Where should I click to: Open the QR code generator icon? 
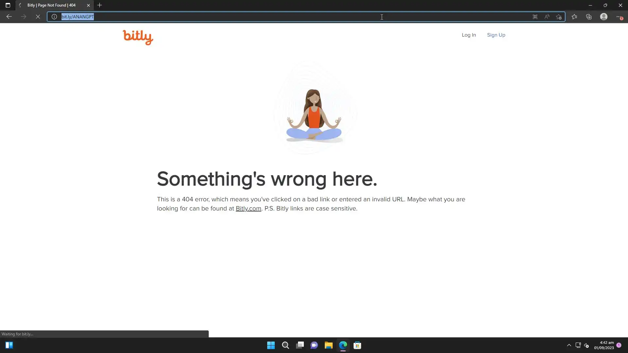(535, 17)
